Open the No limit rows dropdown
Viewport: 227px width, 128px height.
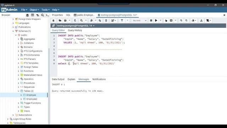[140, 21]
